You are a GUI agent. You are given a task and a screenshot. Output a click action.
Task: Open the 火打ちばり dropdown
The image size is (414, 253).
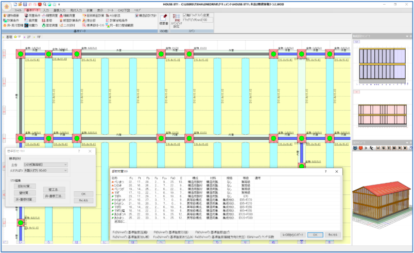[46, 171]
